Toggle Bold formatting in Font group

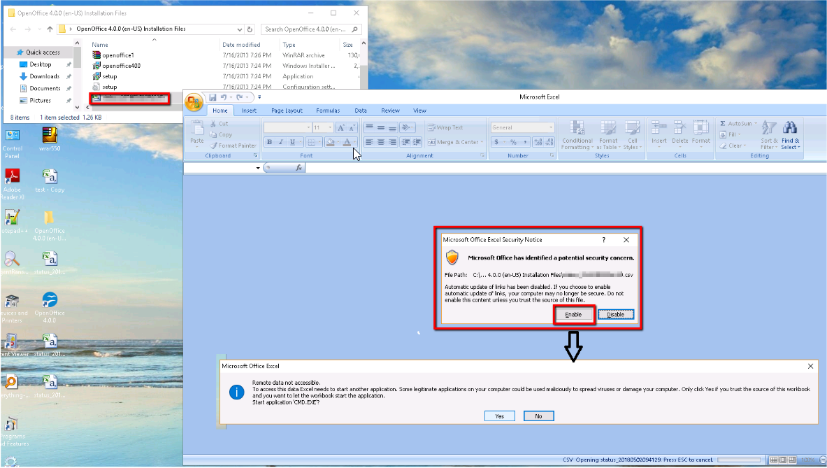click(x=270, y=142)
